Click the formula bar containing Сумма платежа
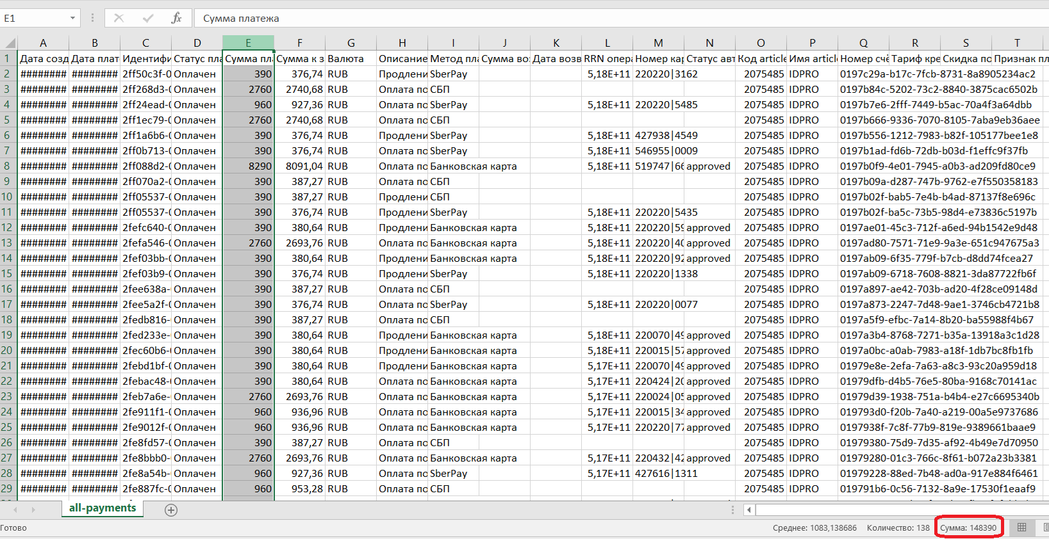The image size is (1049, 539). click(x=620, y=18)
